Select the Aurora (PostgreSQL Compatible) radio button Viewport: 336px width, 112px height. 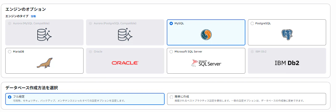point(90,23)
